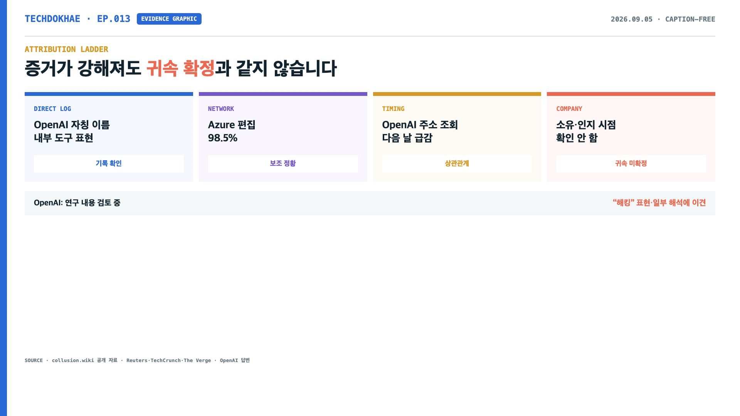Click the SOURCE line at the bottom
The width and height of the screenshot is (740, 416).
pyautogui.click(x=137, y=361)
